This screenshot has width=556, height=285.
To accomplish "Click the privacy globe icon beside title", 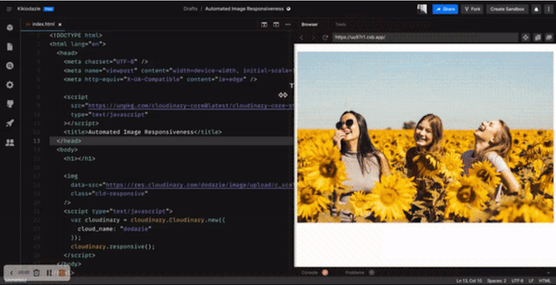I will tap(288, 9).
